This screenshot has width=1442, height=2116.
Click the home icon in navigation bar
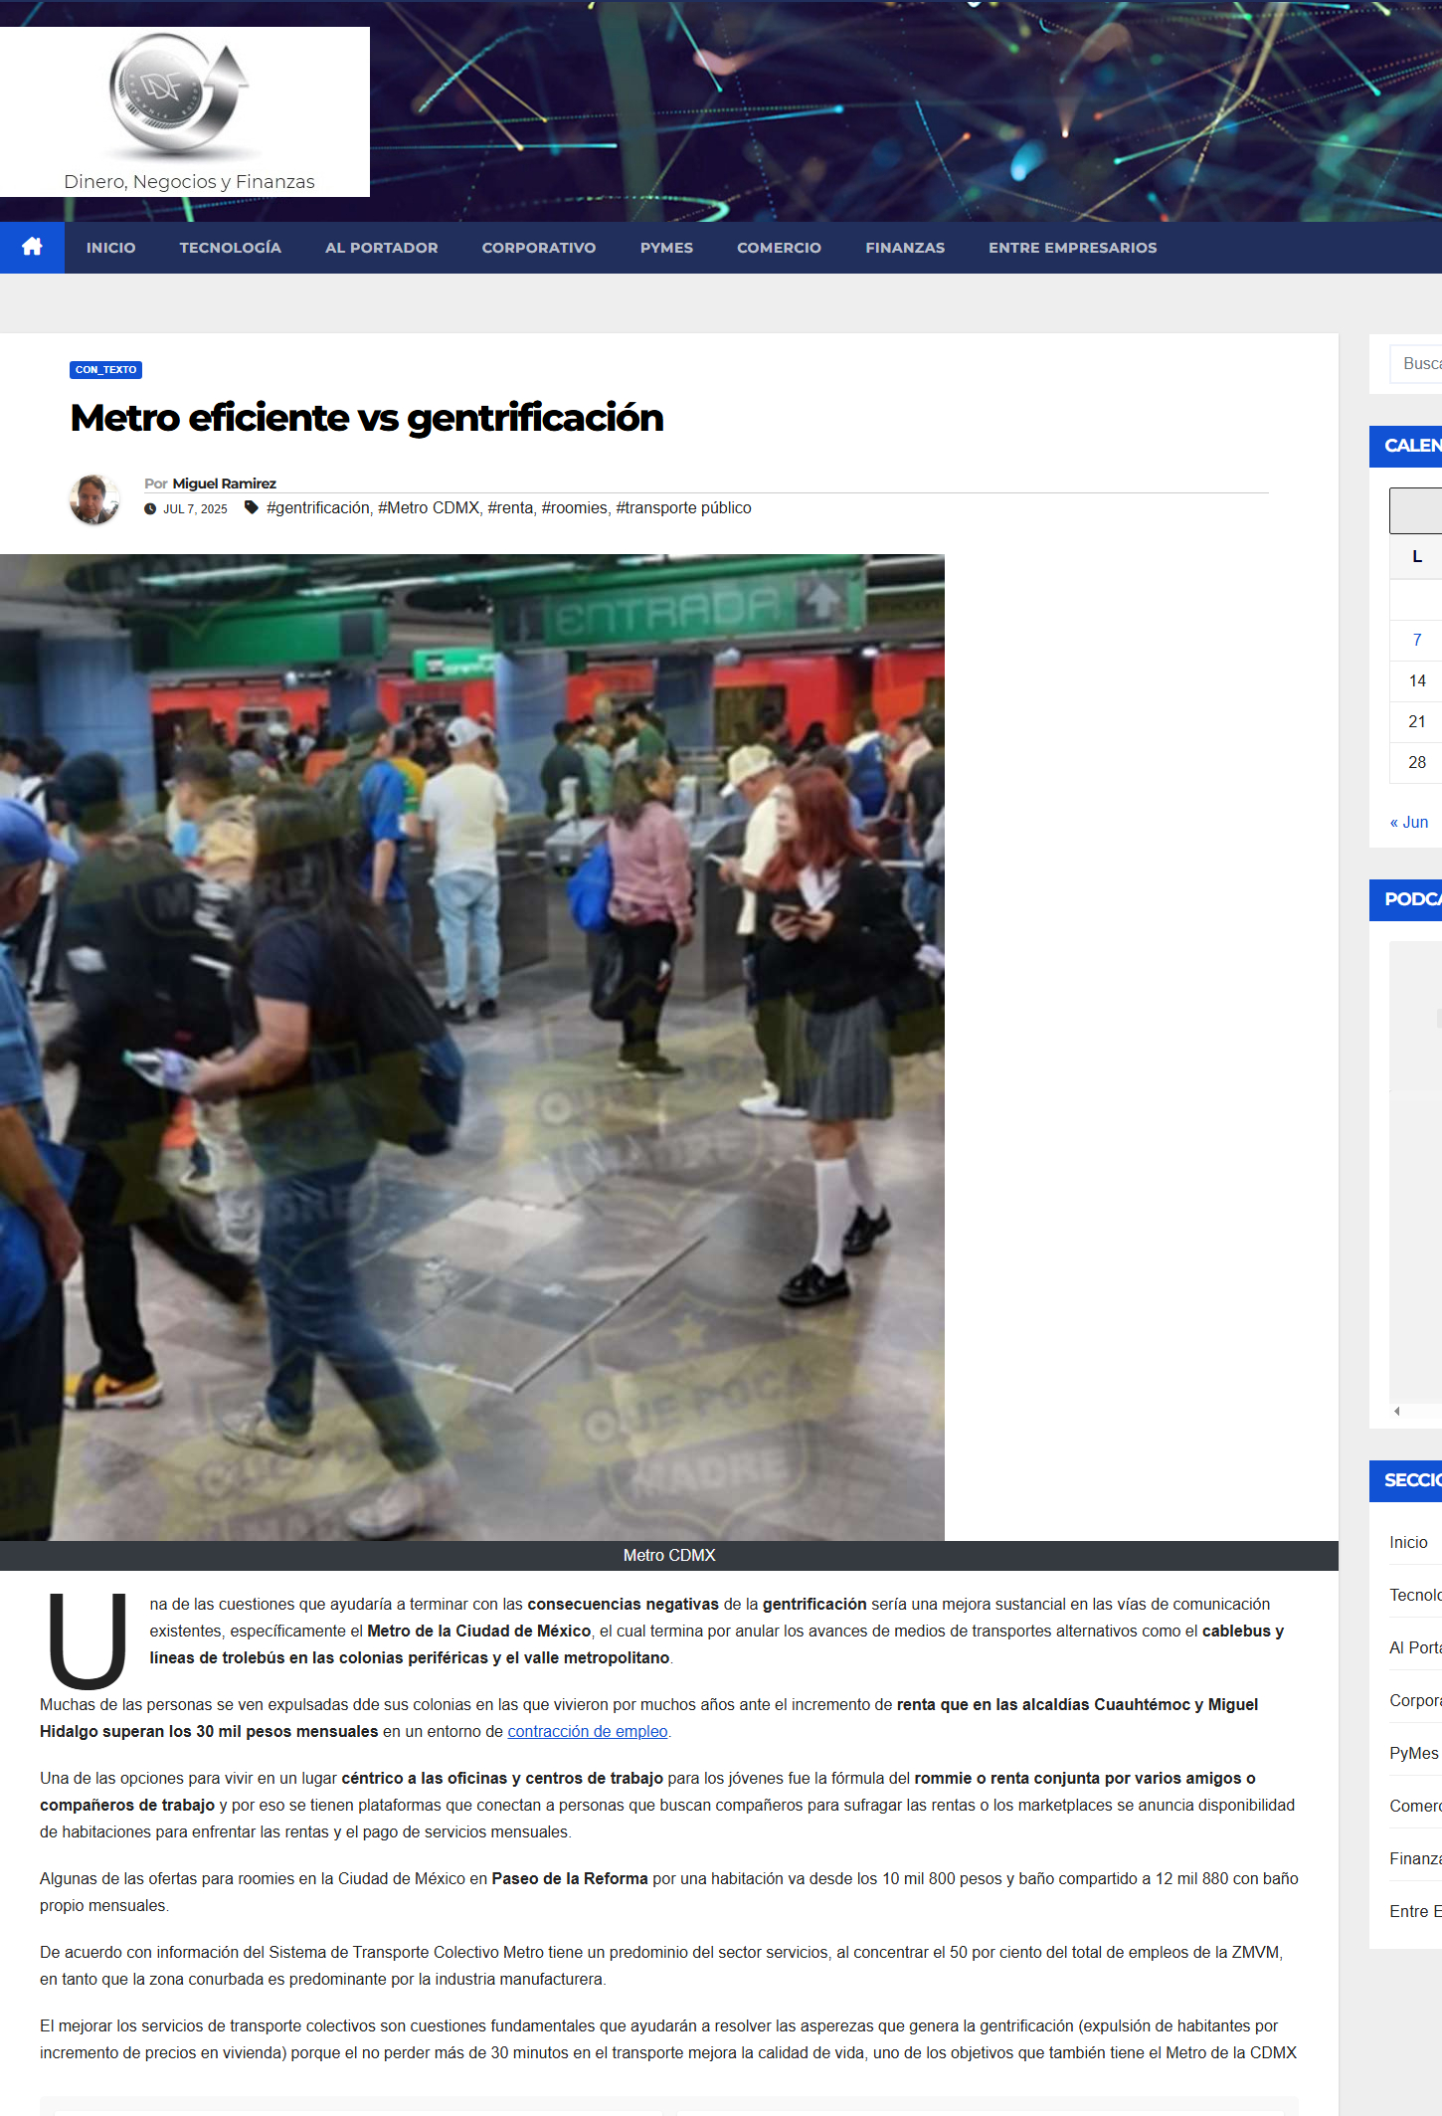pyautogui.click(x=32, y=247)
